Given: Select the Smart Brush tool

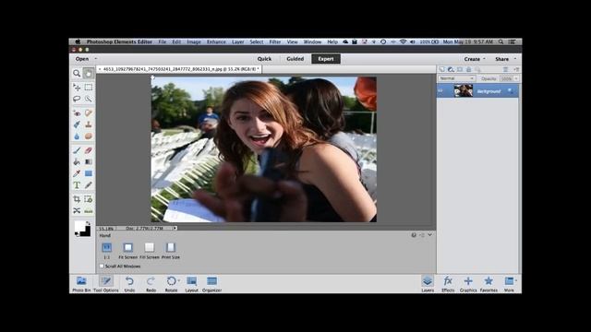Looking at the screenshot, I should point(77,125).
